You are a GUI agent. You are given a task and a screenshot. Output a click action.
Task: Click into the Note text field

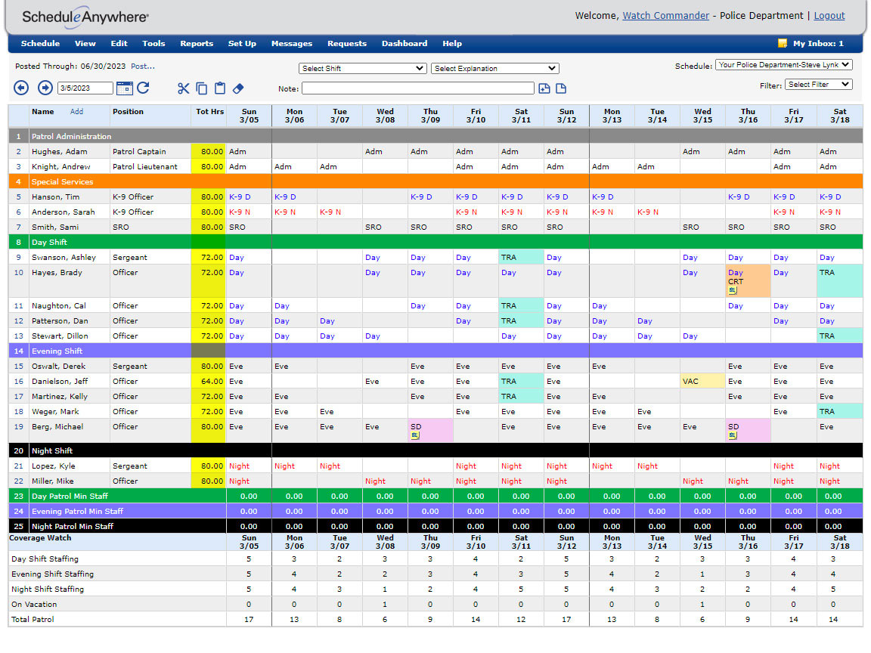click(417, 88)
